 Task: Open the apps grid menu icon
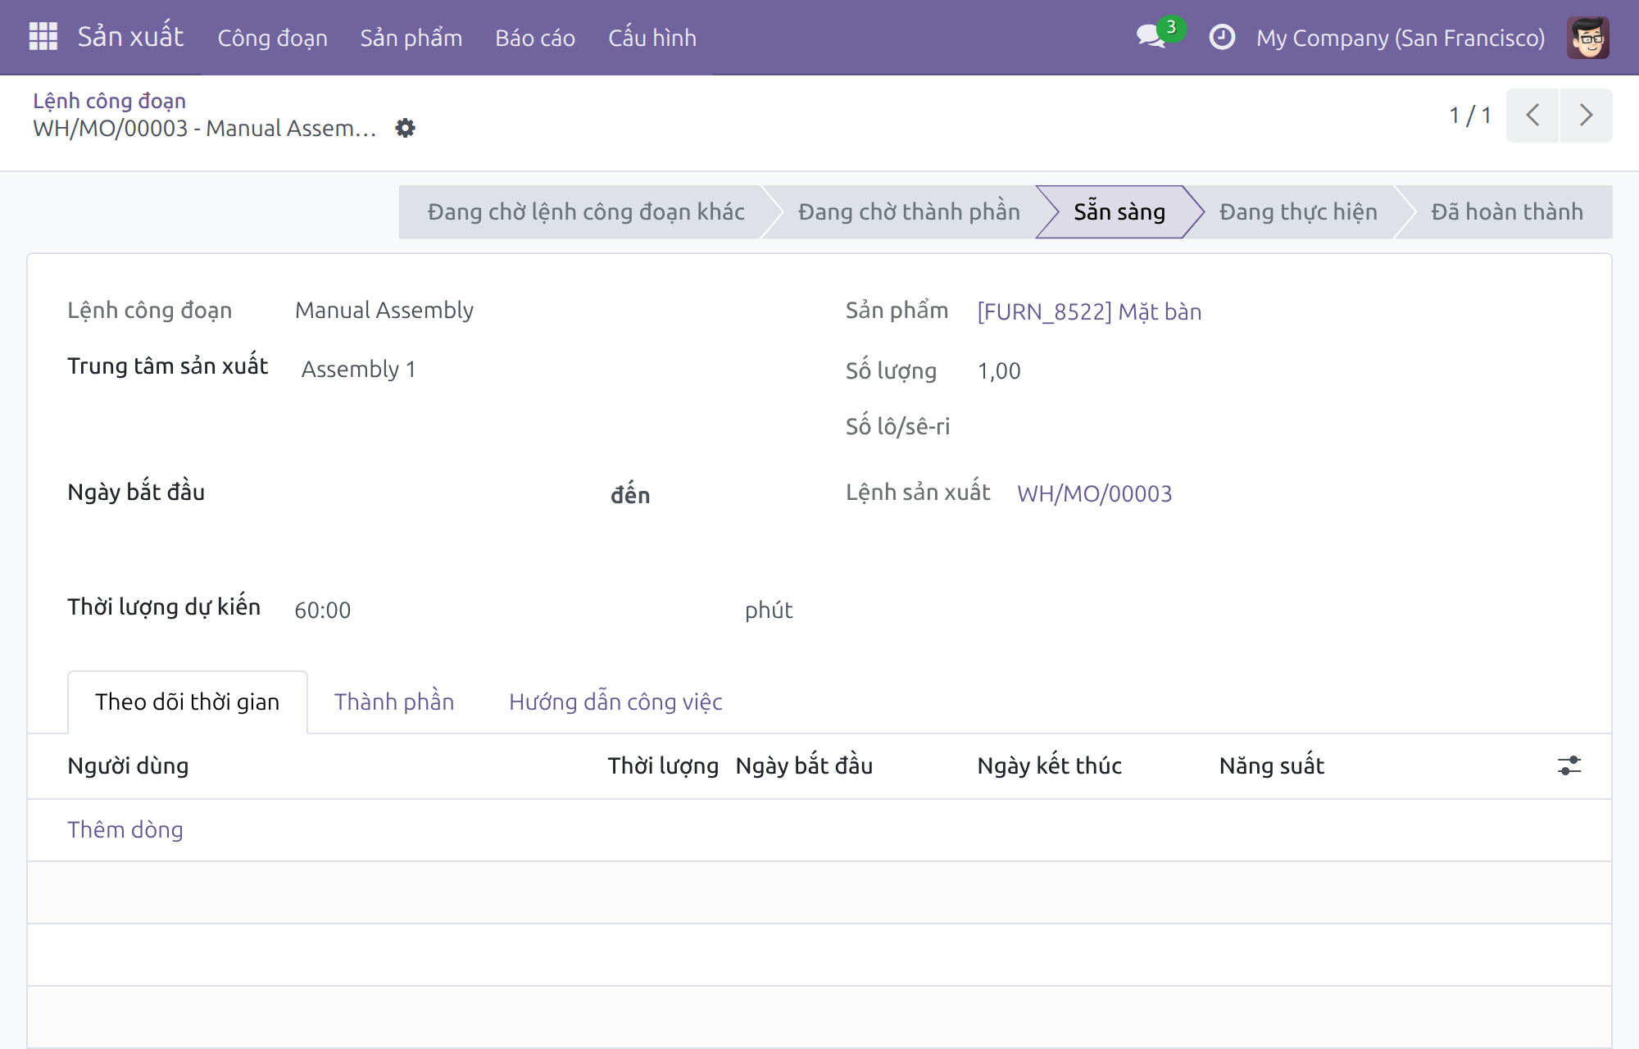point(43,37)
